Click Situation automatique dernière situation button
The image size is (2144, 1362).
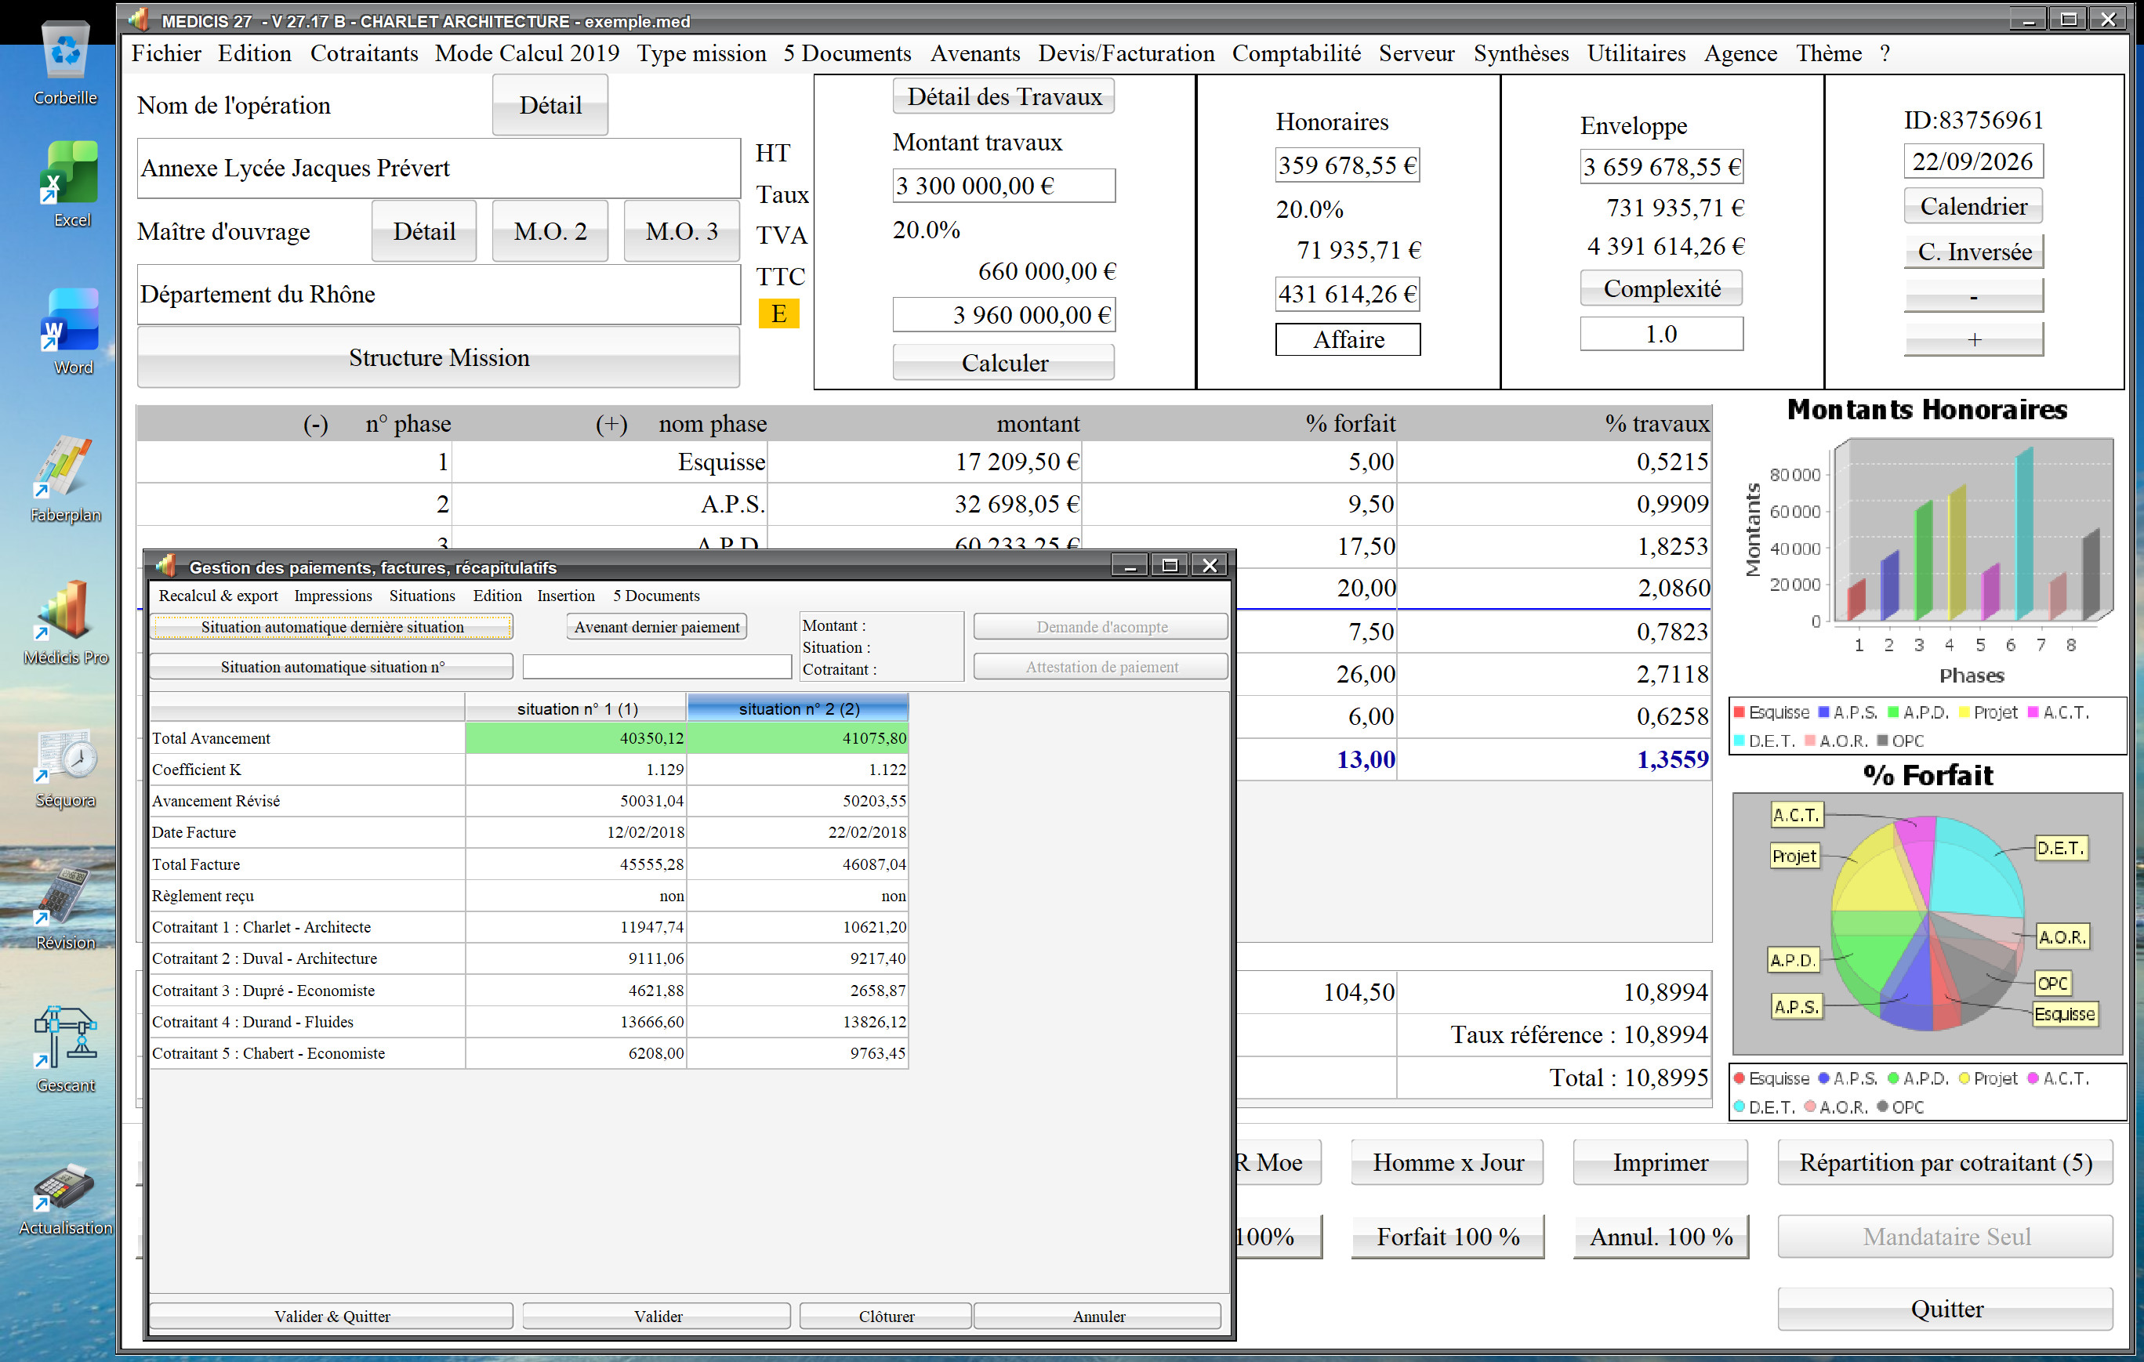332,627
